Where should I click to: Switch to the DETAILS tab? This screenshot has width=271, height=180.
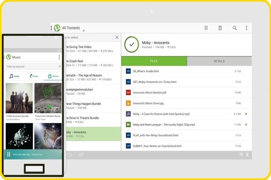219,61
